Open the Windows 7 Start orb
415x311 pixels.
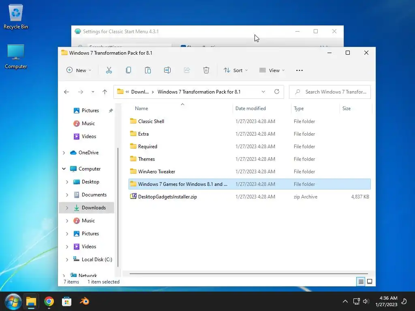(x=13, y=301)
